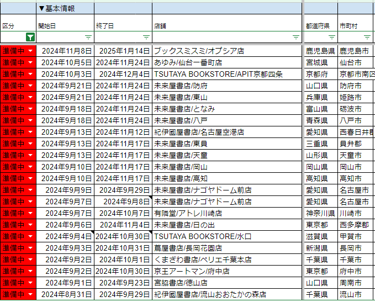This screenshot has height=302, width=375.
Task: Select end date cell 2024年11月12日
Action: pos(123,132)
